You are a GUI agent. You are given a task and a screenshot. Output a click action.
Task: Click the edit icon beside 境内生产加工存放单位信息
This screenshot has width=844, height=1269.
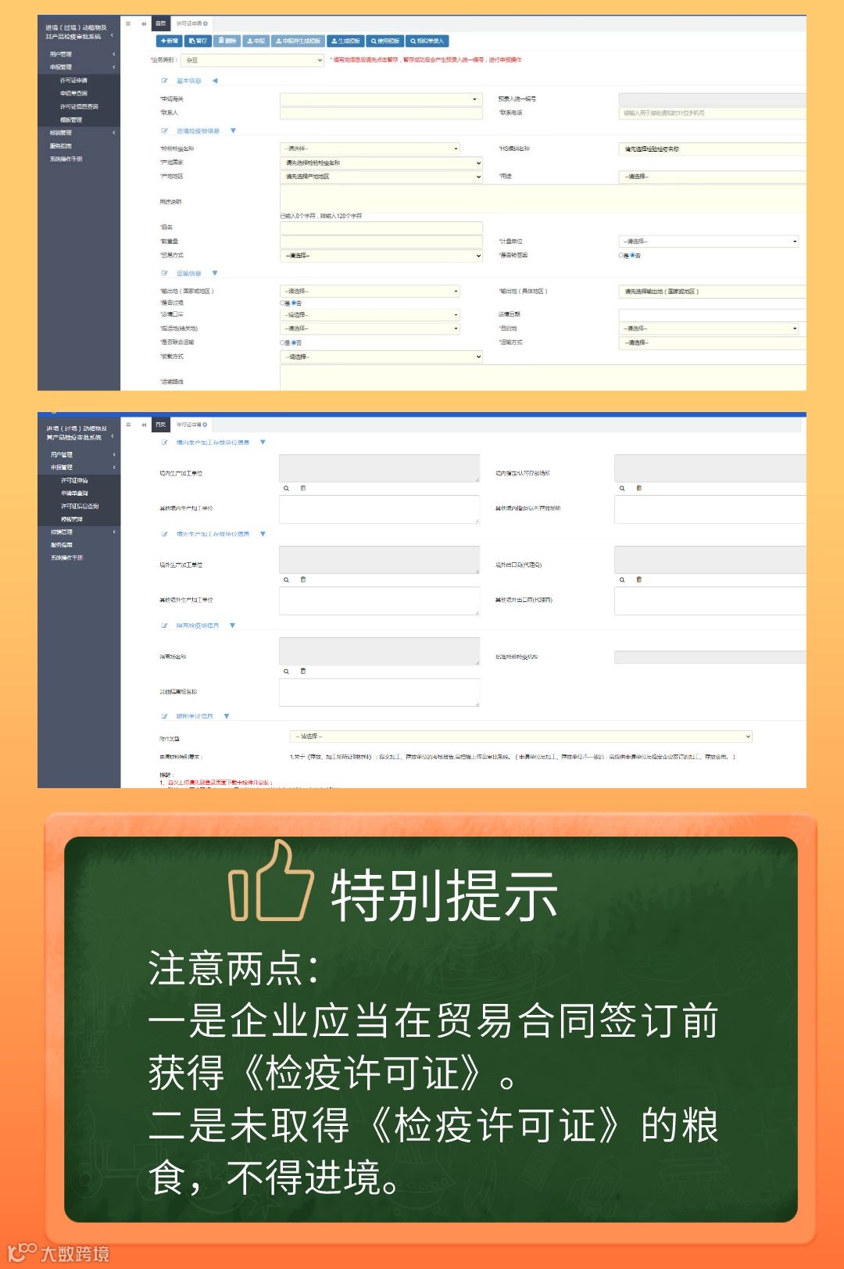tap(165, 442)
